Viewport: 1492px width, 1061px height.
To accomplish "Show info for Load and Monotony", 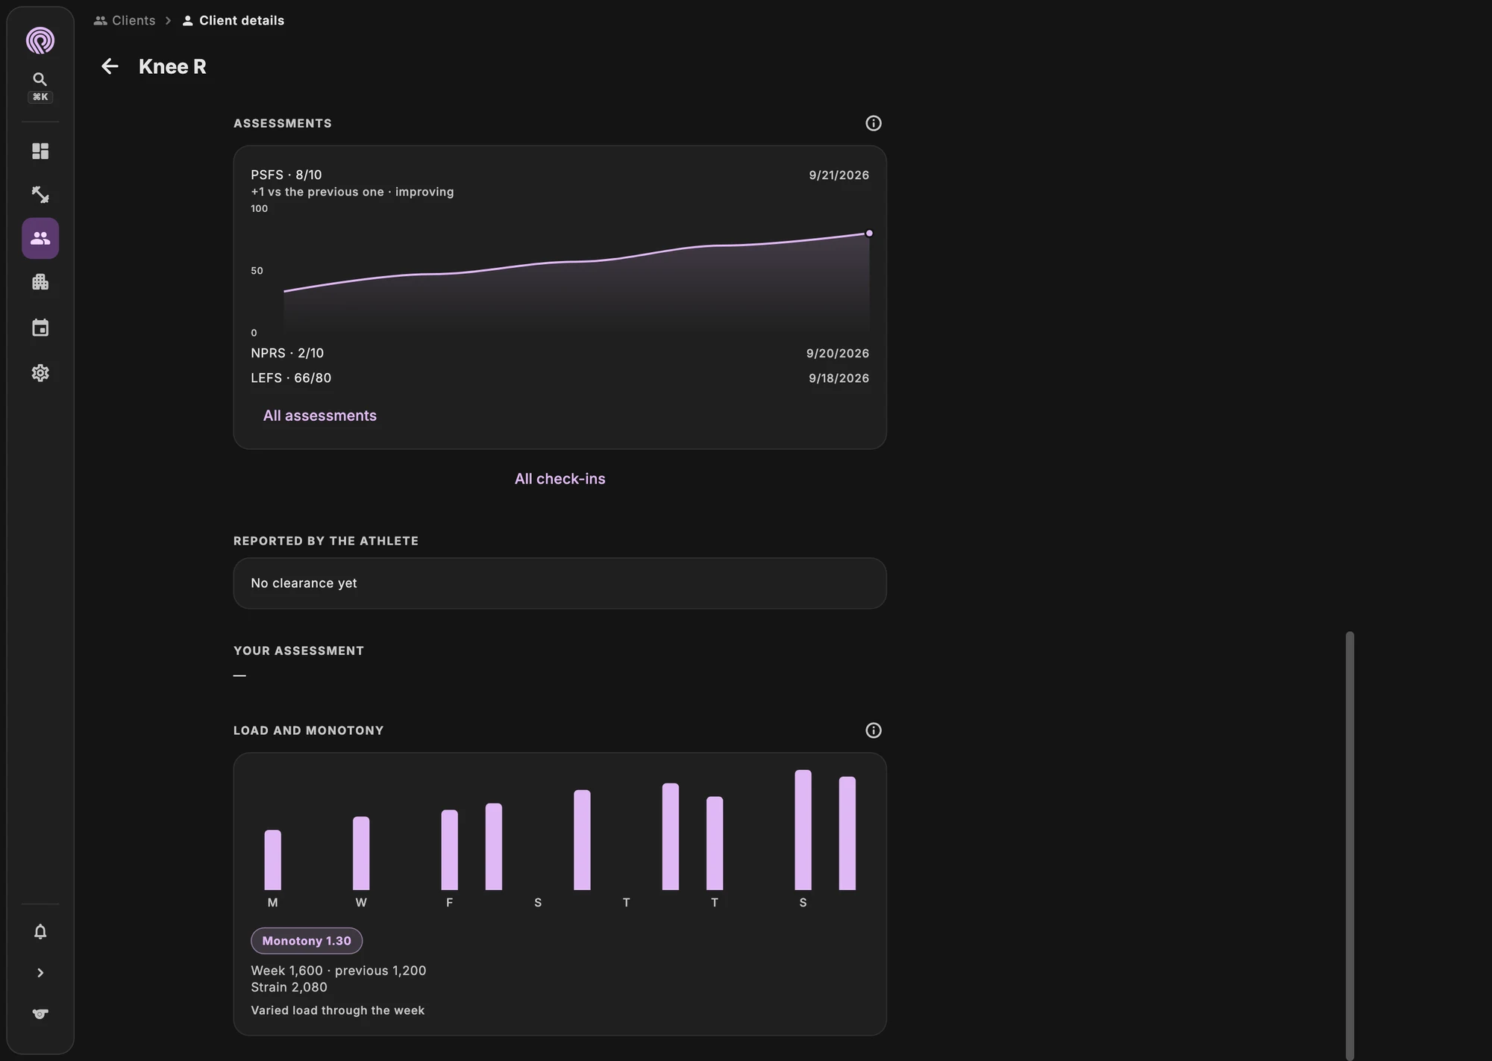I will [x=873, y=730].
